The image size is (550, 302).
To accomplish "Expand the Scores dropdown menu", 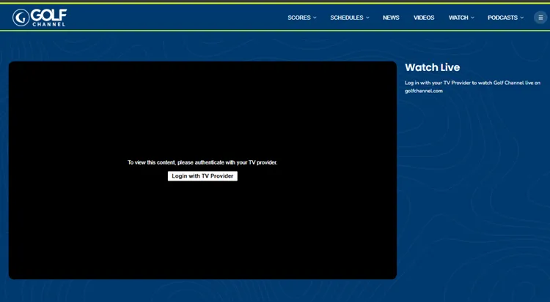I will [x=302, y=18].
